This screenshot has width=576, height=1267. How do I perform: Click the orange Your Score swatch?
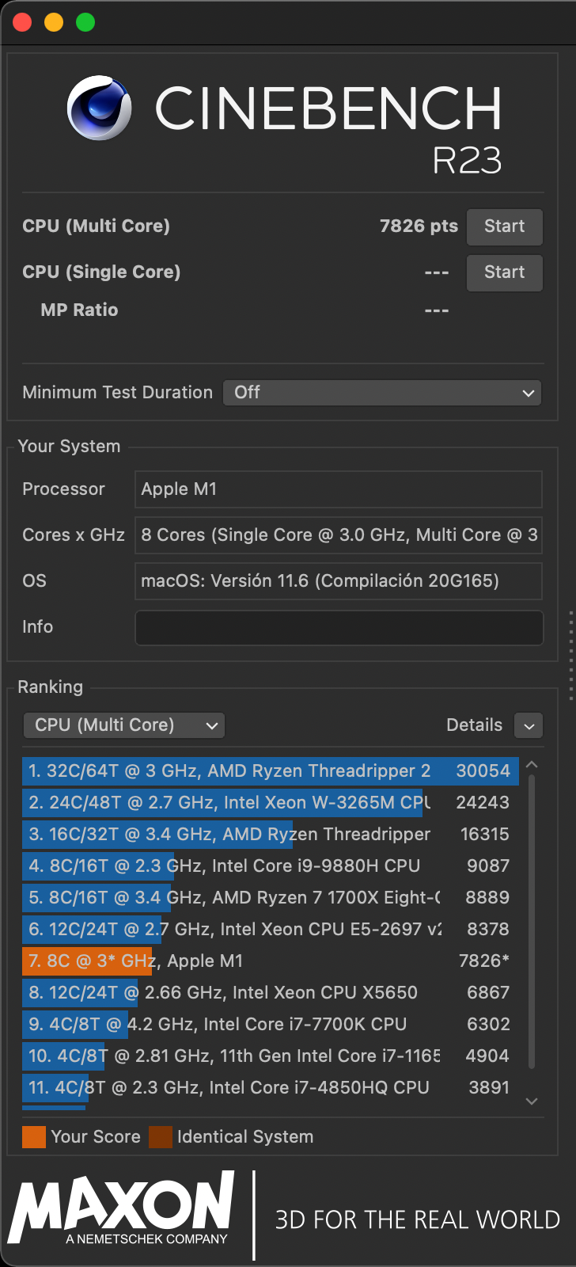click(x=34, y=1137)
